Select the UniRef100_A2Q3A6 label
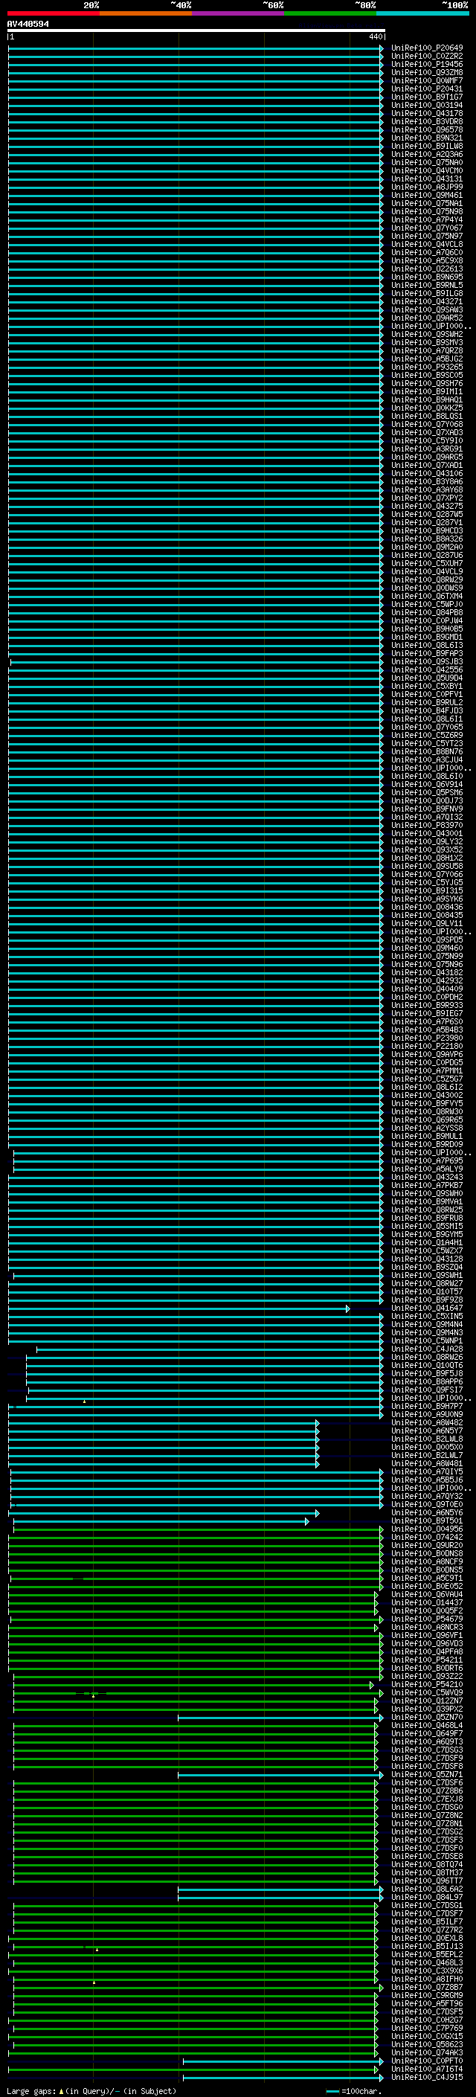The image size is (476, 2097). [x=426, y=155]
